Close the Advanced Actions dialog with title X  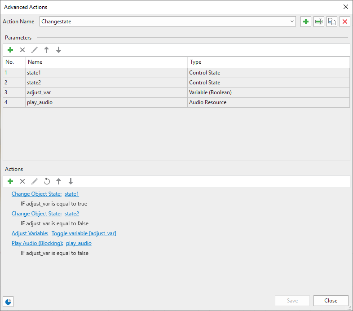[x=345, y=7]
